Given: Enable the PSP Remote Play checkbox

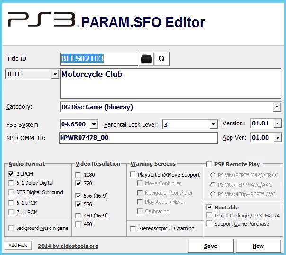Looking at the screenshot, I should [x=209, y=164].
